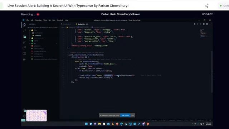Image resolution: width=229 pixels, height=129 pixels.
Task: Click the open changes icon in editor toolbar
Action: (194, 24)
